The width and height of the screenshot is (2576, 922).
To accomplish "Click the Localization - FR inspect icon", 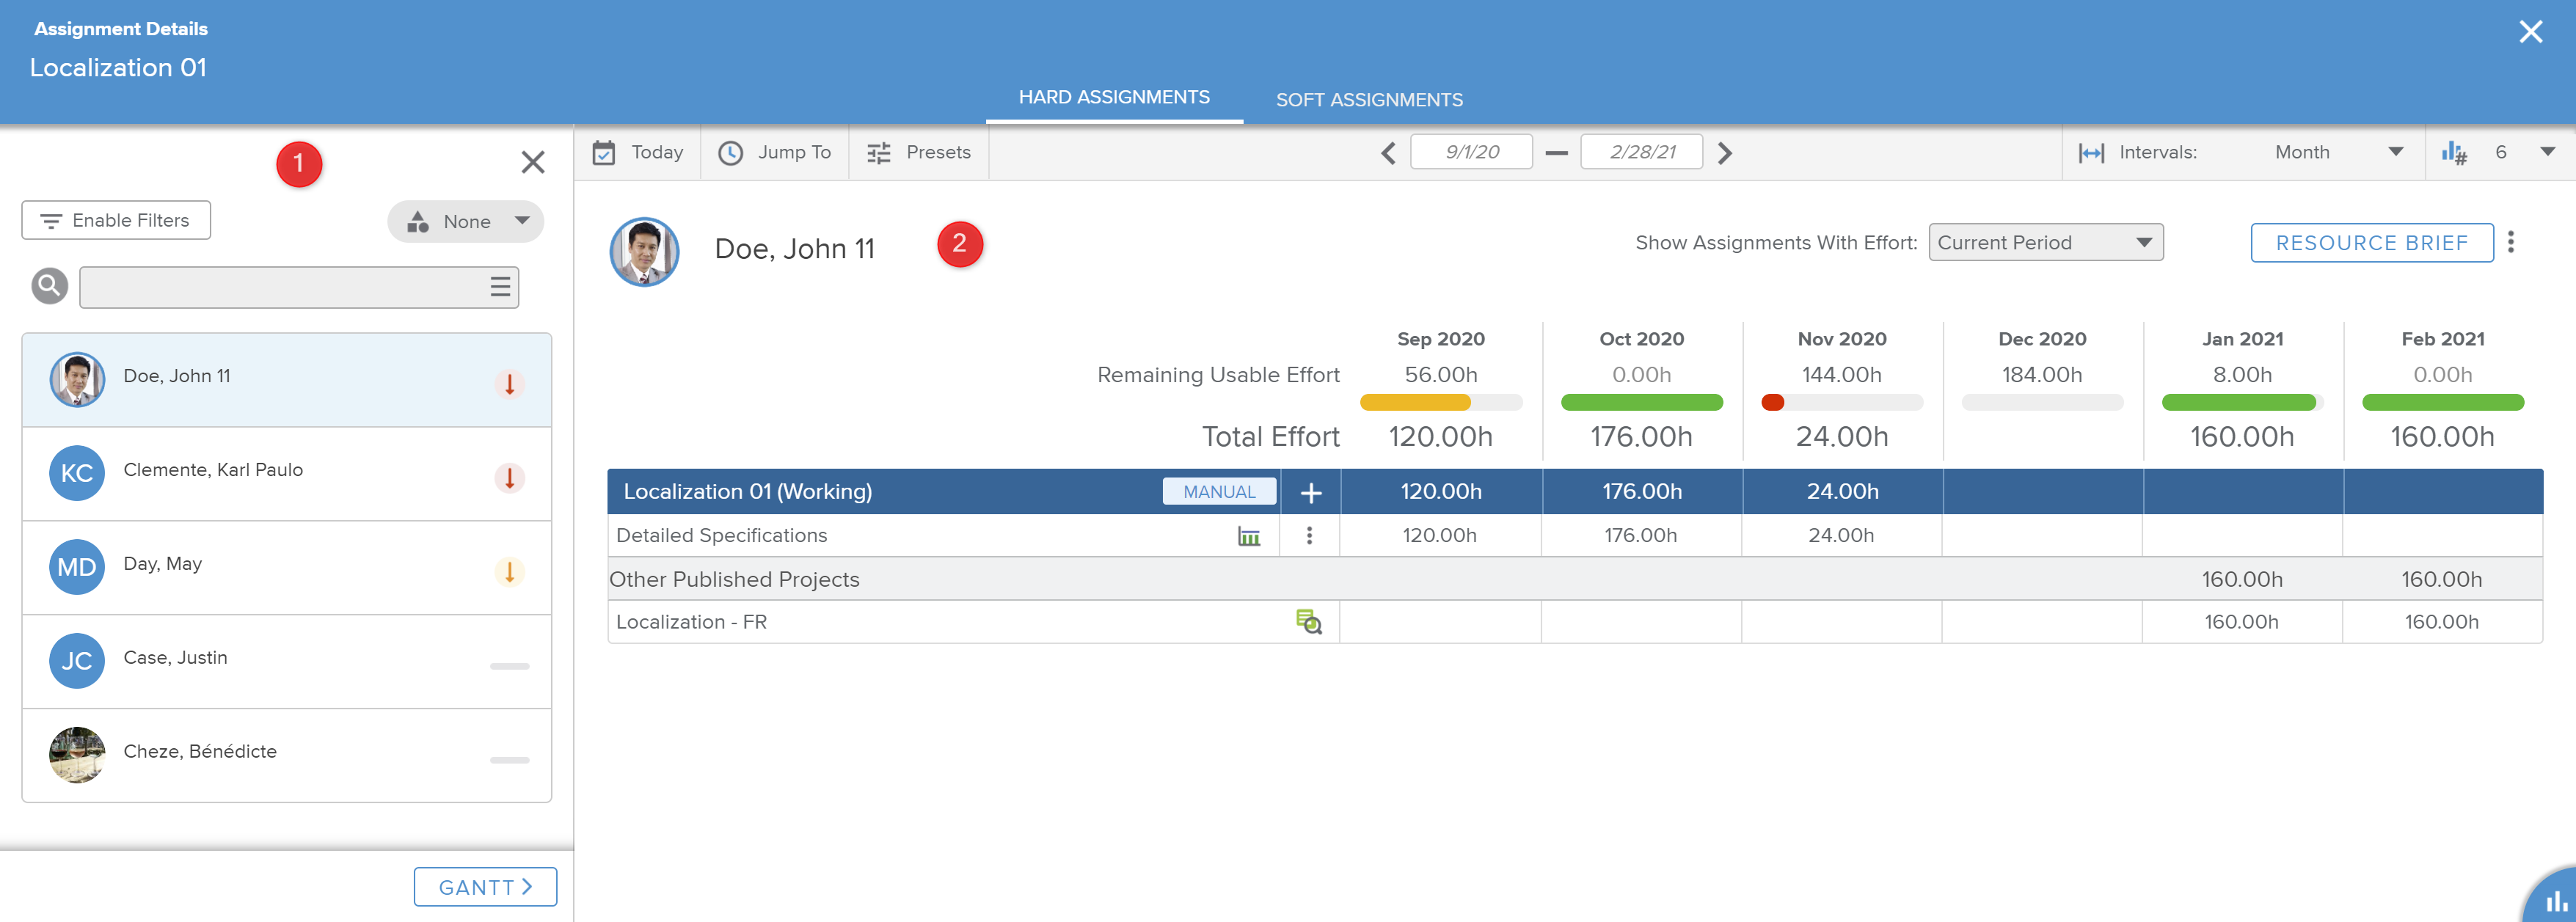I will [1308, 622].
